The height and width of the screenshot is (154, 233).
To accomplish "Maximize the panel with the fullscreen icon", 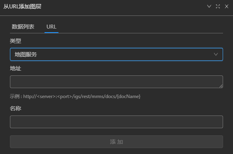I will [x=218, y=6].
